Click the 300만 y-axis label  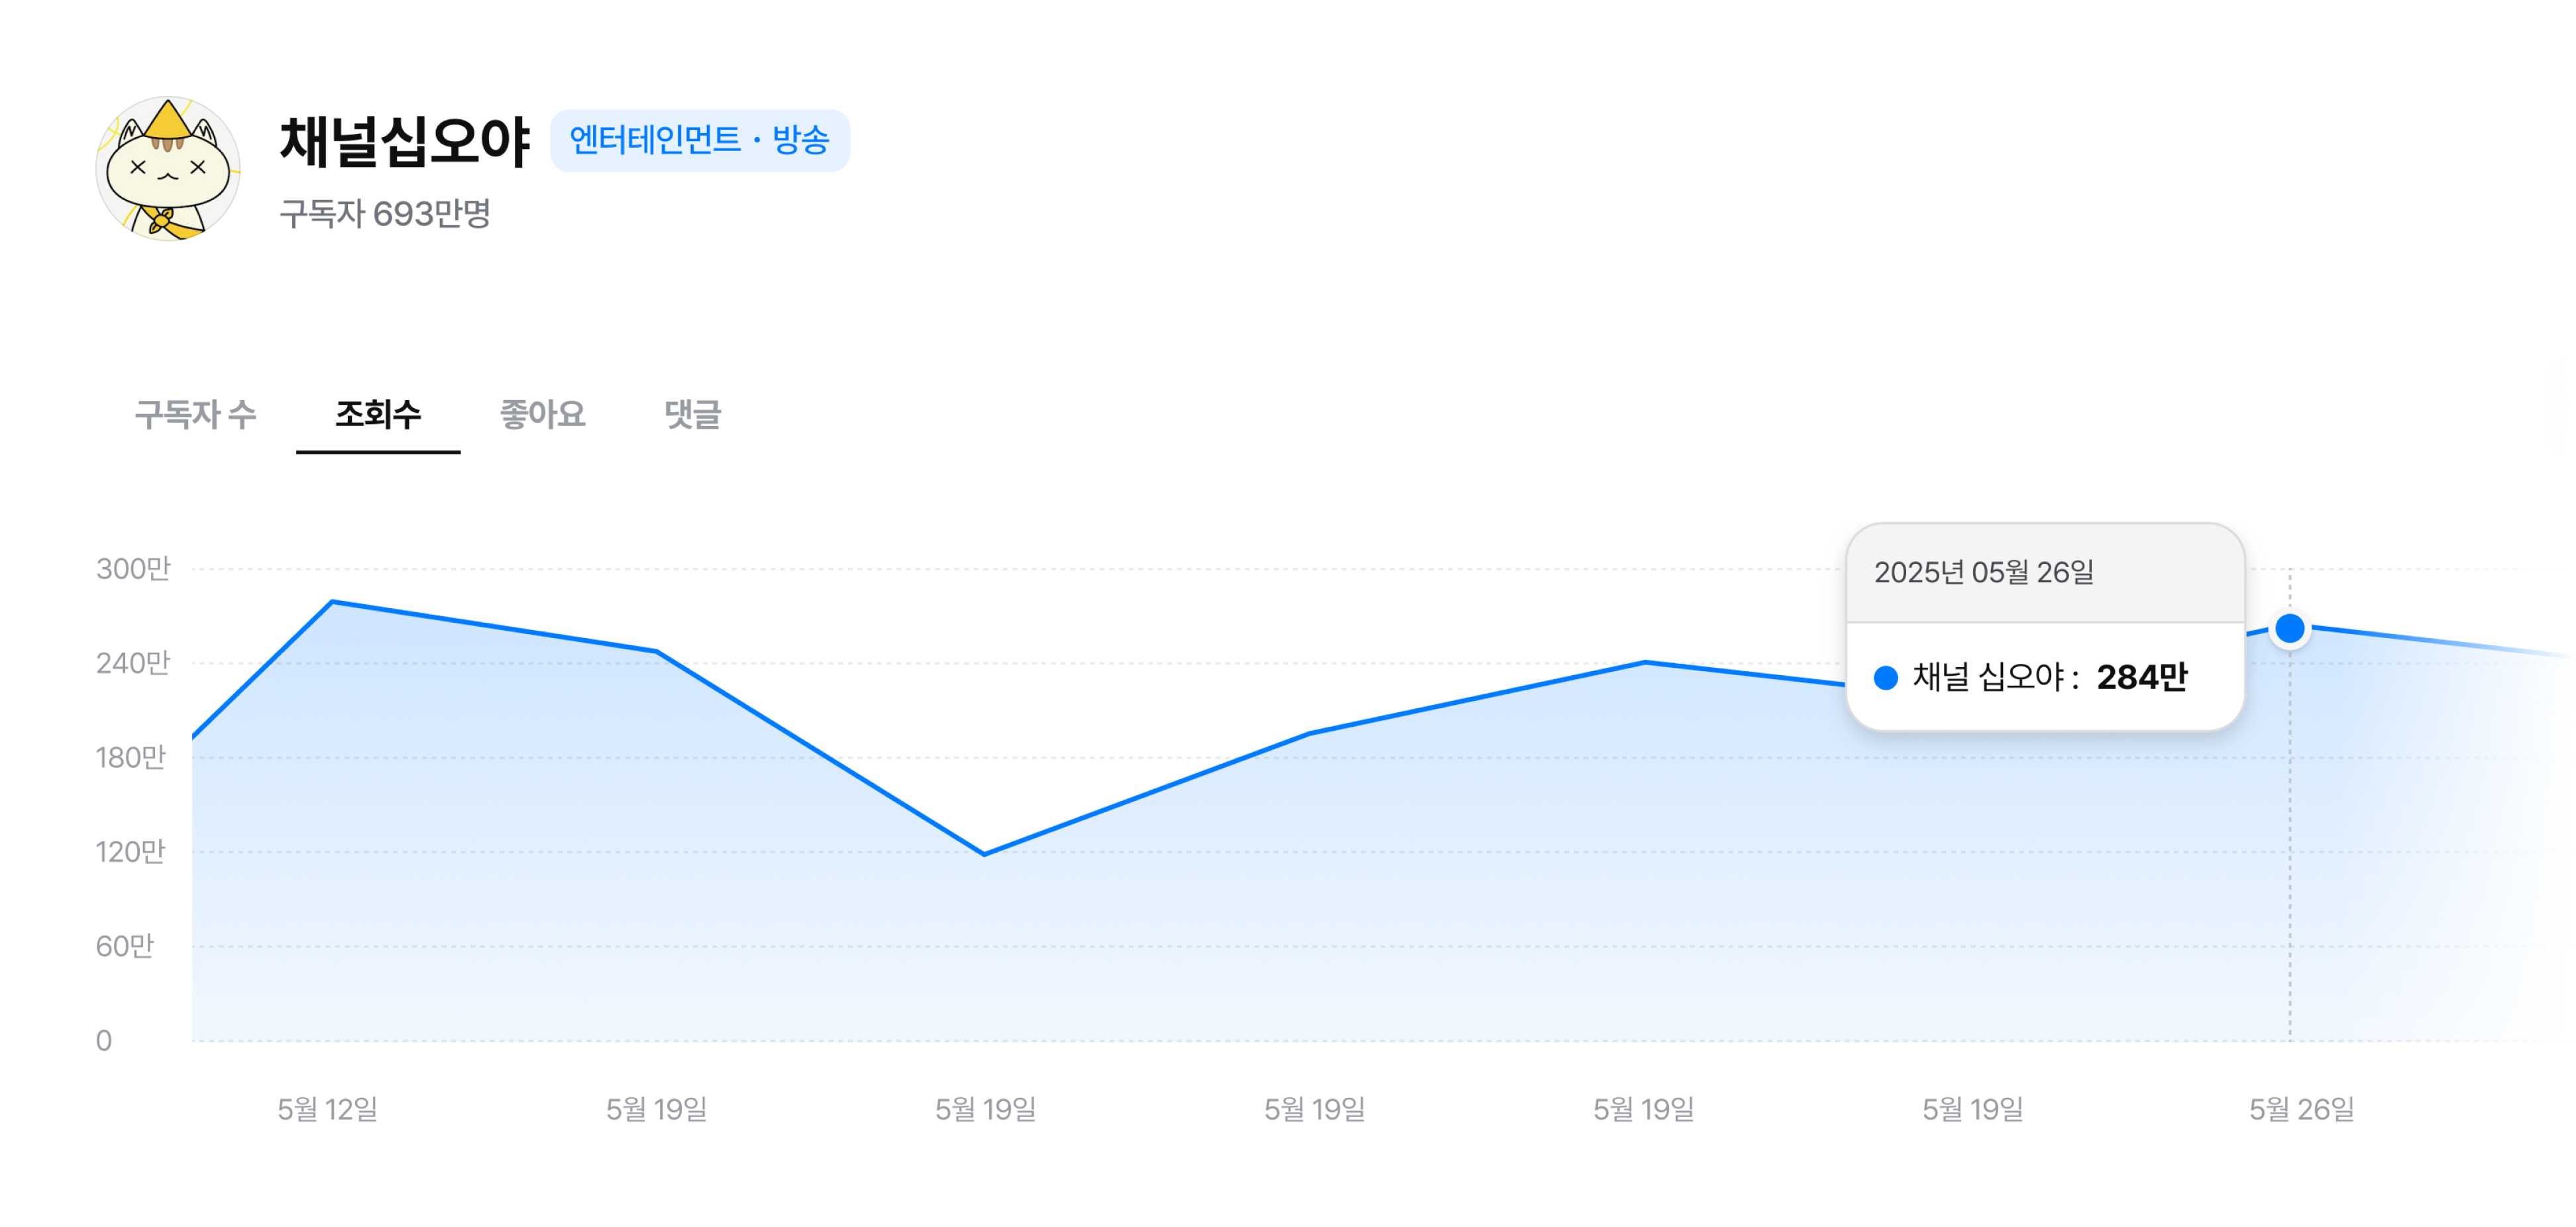(x=133, y=569)
